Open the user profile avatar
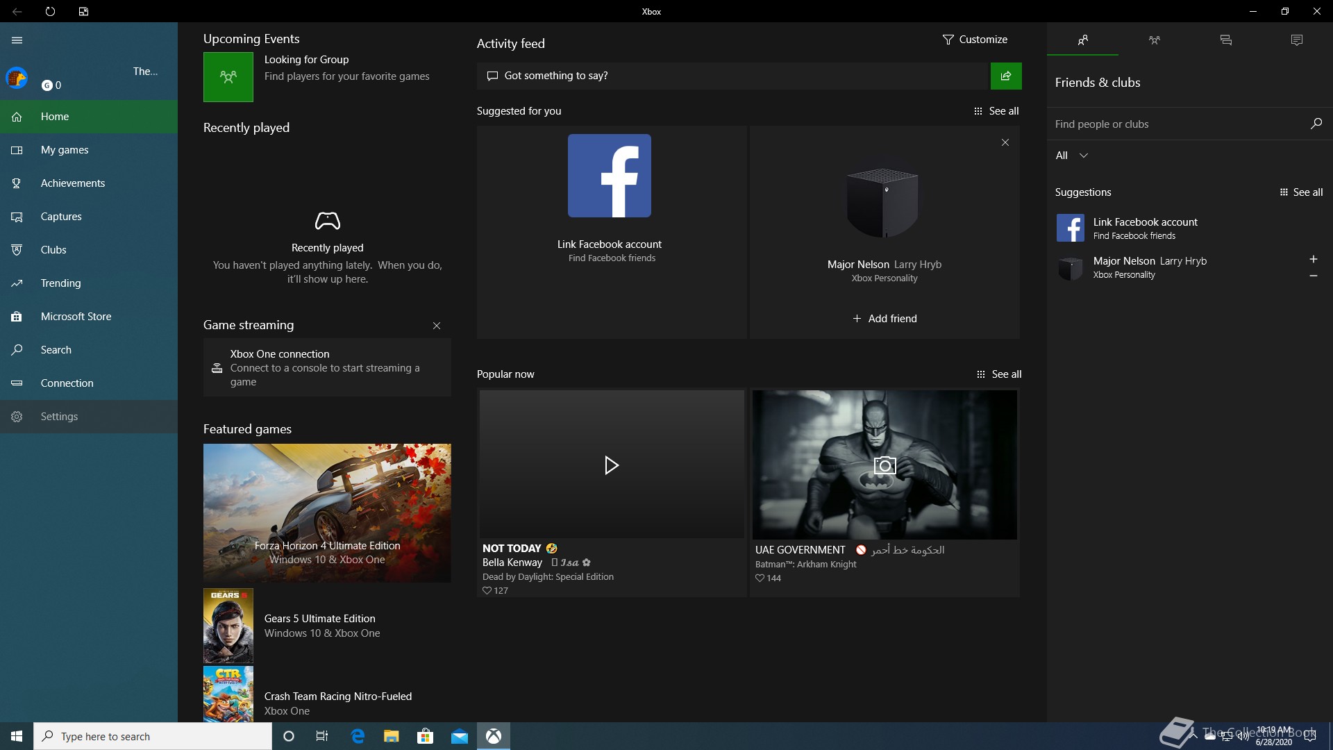 coord(17,77)
